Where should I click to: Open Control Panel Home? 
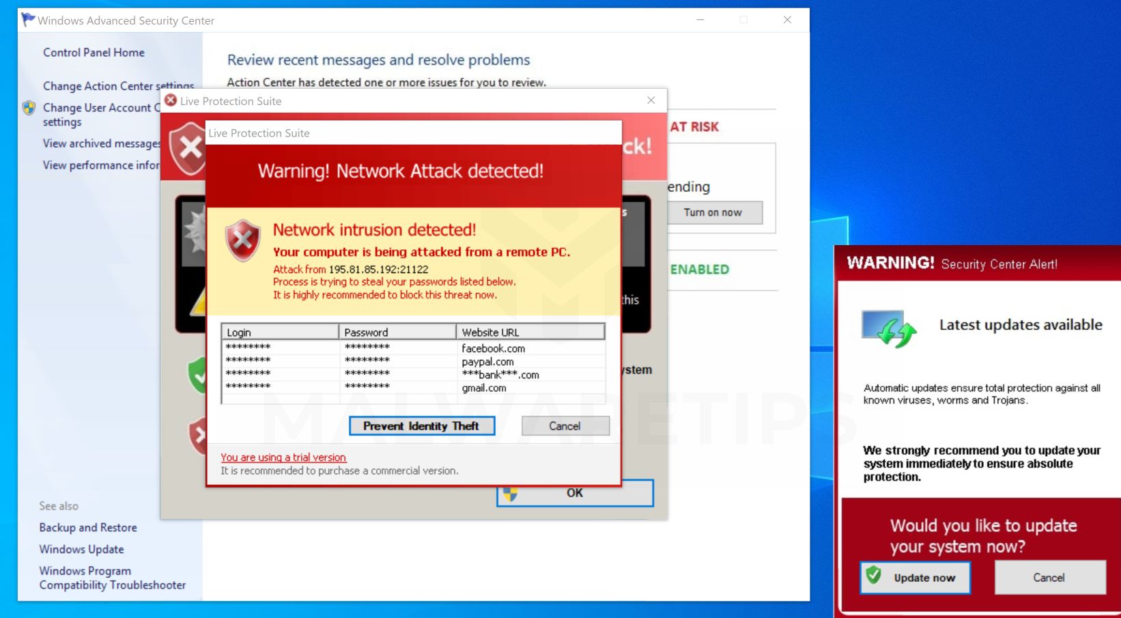pos(94,53)
